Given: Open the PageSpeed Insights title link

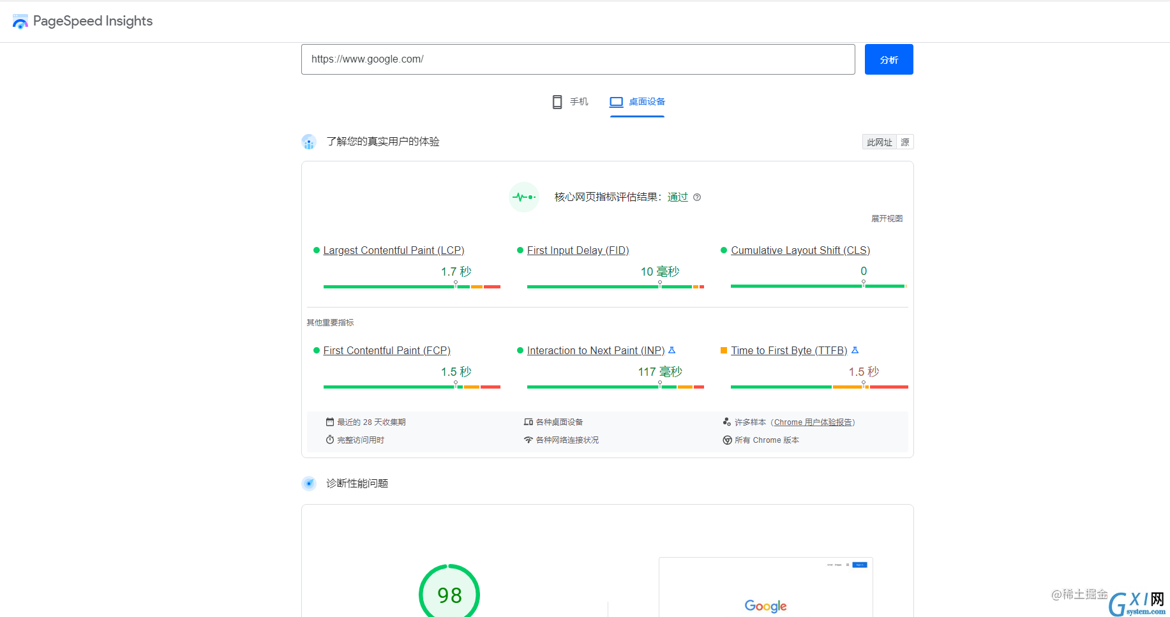Looking at the screenshot, I should (x=93, y=21).
